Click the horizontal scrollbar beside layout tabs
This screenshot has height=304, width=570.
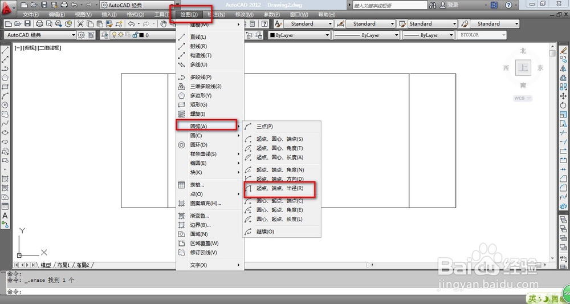pos(460,265)
